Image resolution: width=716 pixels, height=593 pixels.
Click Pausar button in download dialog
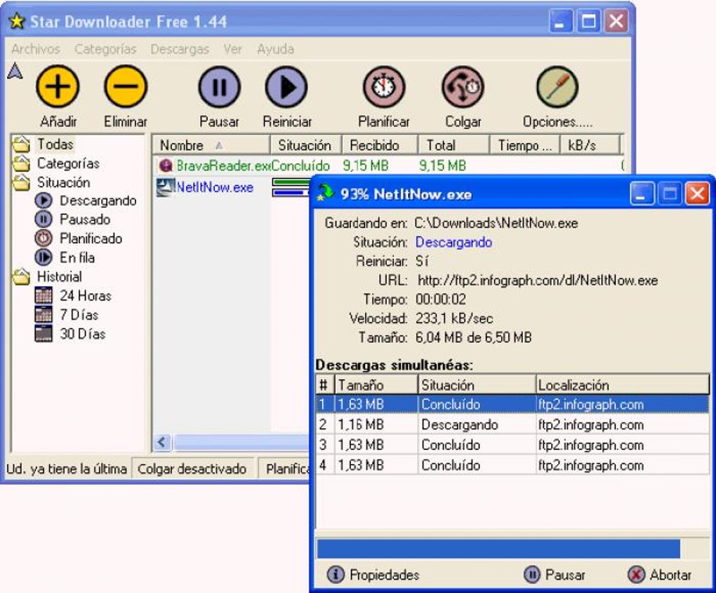pyautogui.click(x=555, y=575)
